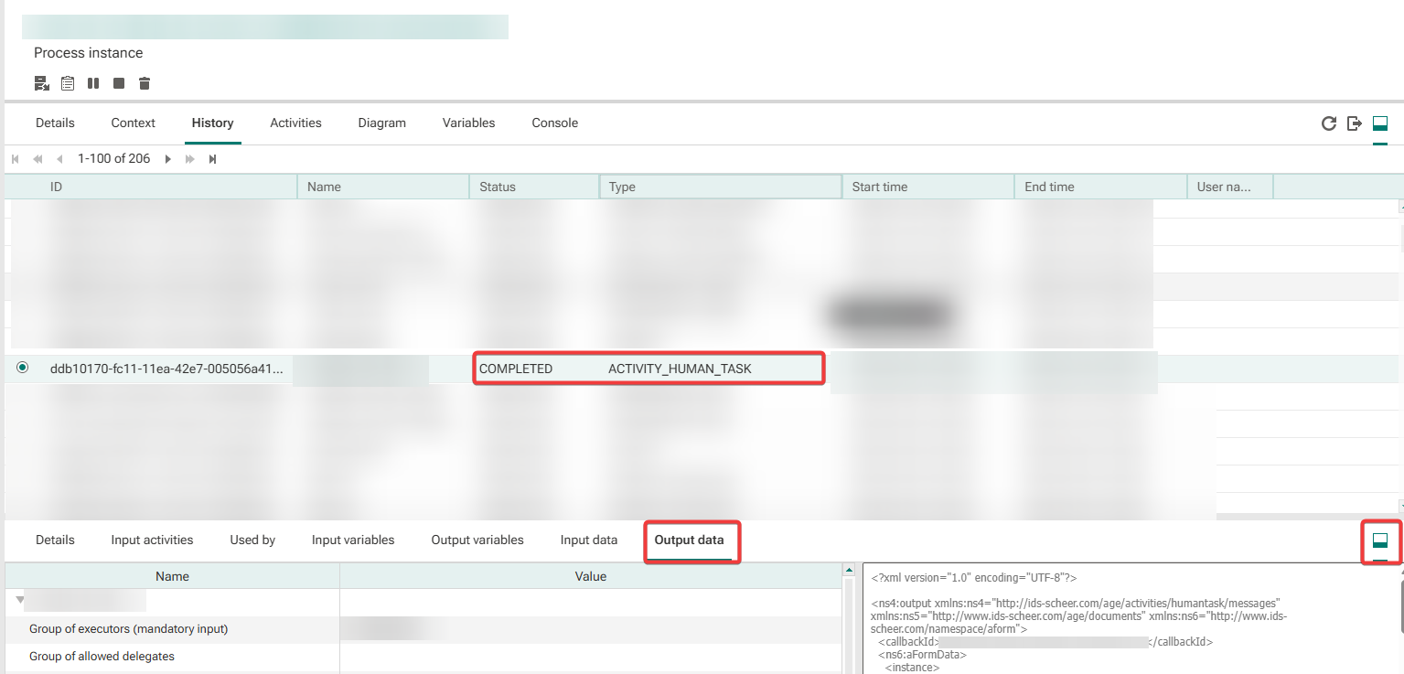Toggle the panel layout icon beside Output data
Viewport: 1404px width, 674px height.
point(1380,540)
